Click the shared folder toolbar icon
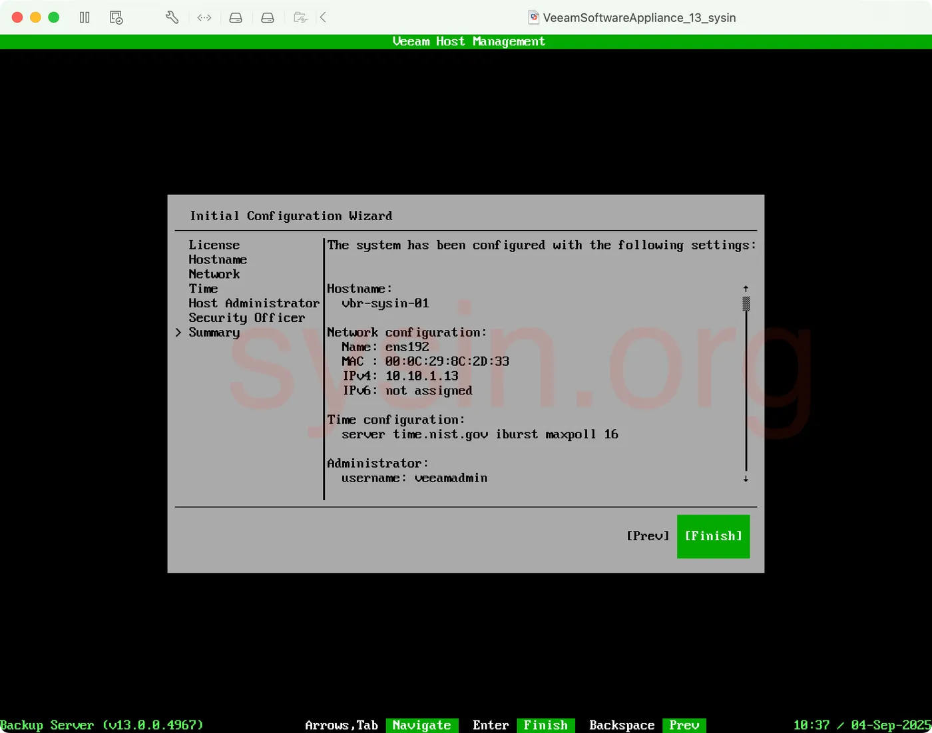The height and width of the screenshot is (733, 932). coord(300,18)
